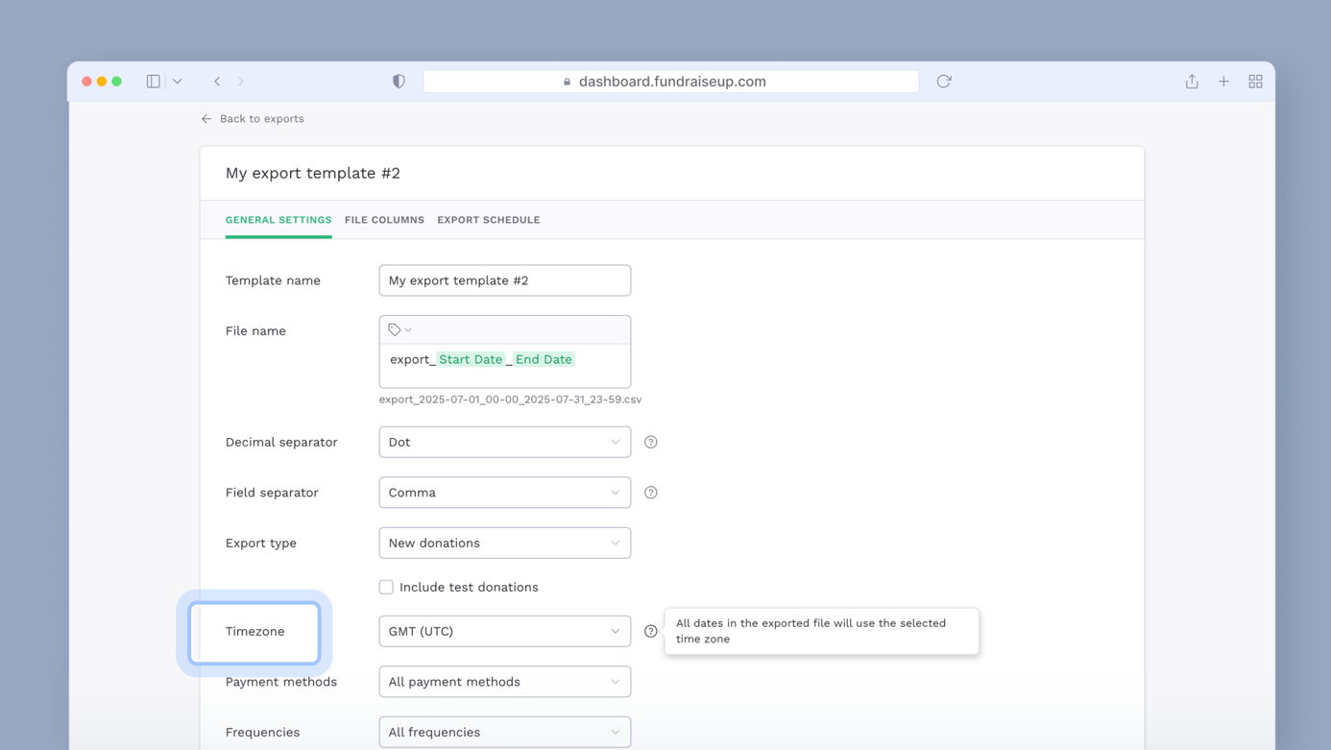
Task: Switch to the File Columns tab
Action: 384,220
